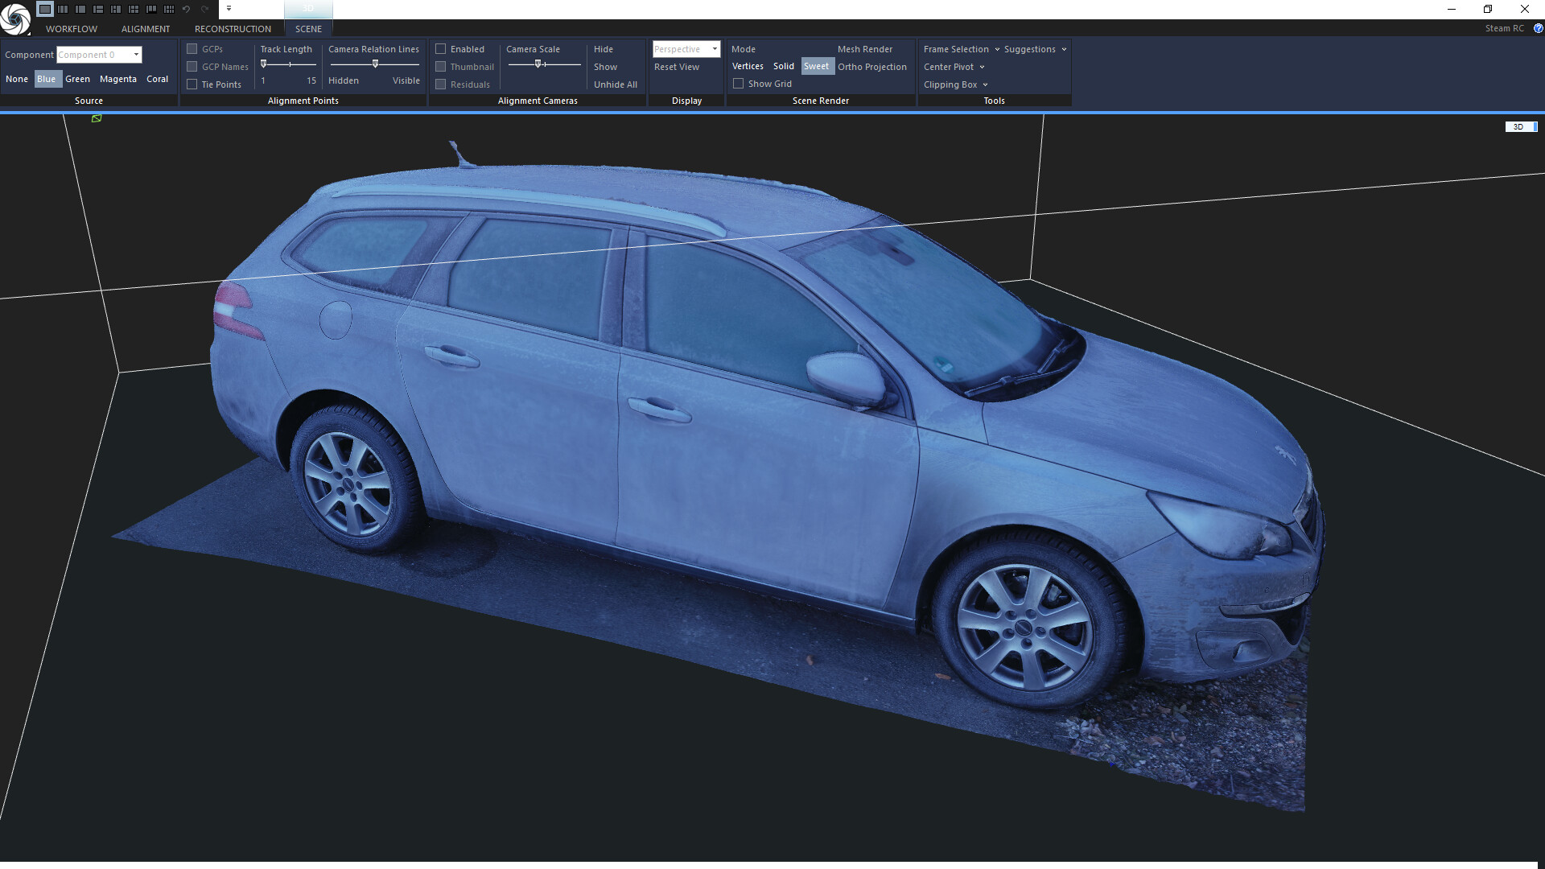1545x869 pixels.
Task: Switch to the WORKFLOW tab
Action: [72, 29]
